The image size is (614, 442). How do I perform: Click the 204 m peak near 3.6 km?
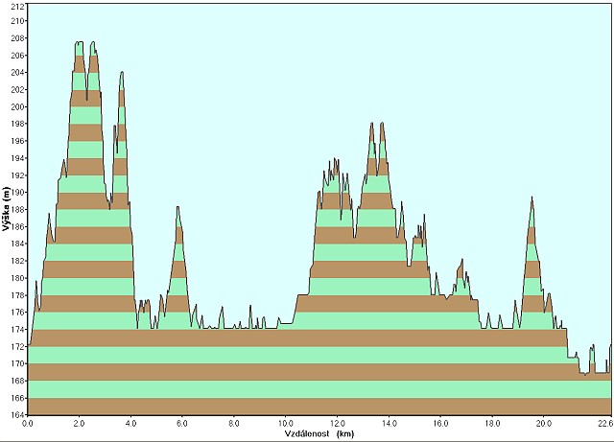tap(121, 73)
